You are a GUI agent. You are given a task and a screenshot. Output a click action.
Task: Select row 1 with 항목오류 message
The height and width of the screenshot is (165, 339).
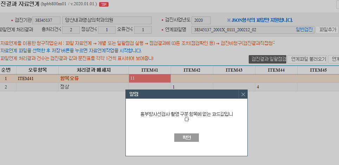pyautogui.click(x=169, y=78)
